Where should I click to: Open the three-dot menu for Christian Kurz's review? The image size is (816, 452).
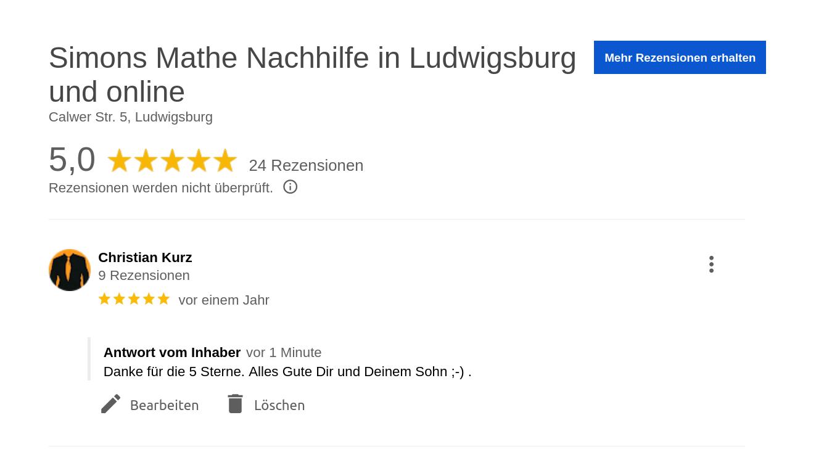click(711, 264)
